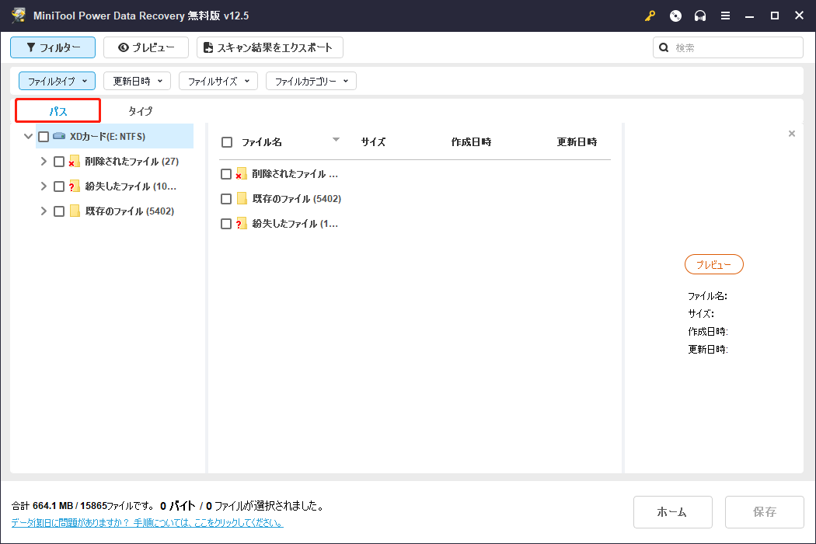Open the hamburger menu icon

coord(725,16)
